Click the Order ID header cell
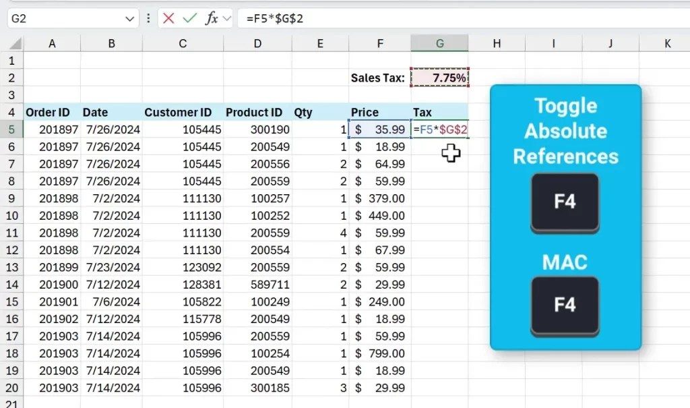 [52, 112]
